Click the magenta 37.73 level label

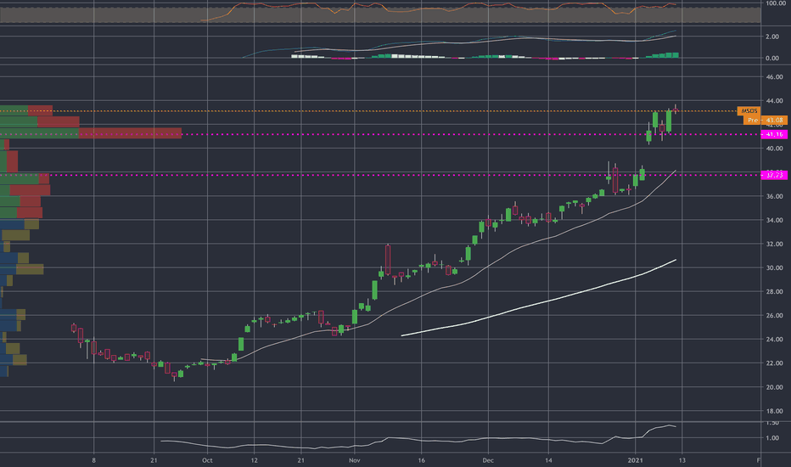774,175
